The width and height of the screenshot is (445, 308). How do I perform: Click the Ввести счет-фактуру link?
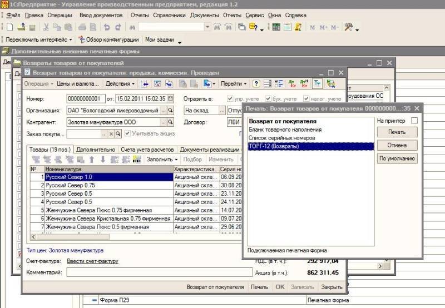tap(92, 261)
